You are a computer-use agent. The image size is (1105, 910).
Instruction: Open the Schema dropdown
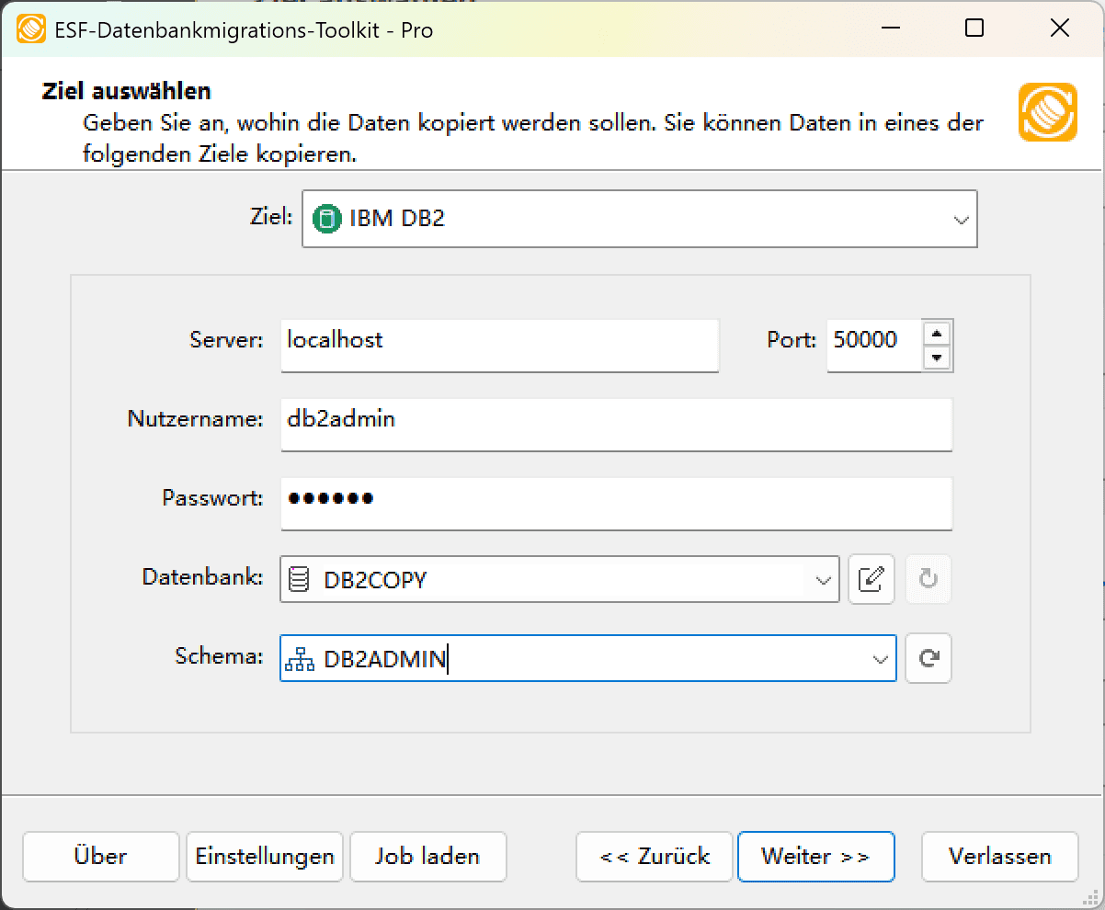point(878,658)
